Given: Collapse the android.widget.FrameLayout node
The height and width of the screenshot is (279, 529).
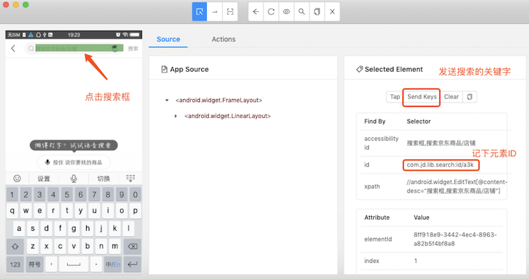Looking at the screenshot, I should (167, 100).
